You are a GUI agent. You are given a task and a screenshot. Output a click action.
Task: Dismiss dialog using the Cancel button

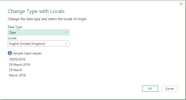[169, 89]
